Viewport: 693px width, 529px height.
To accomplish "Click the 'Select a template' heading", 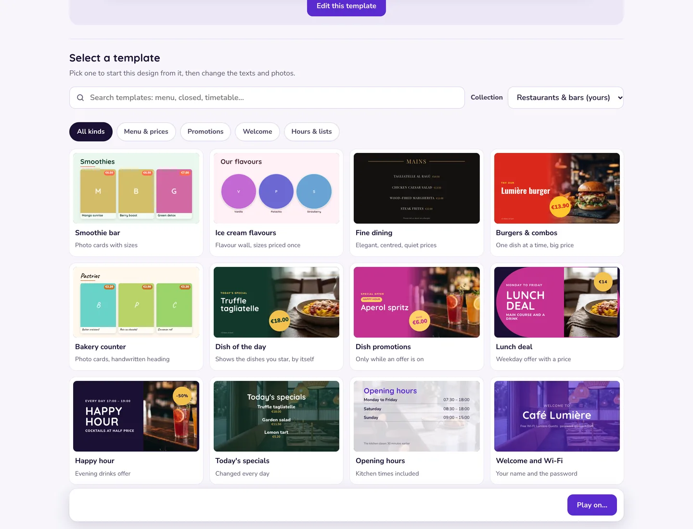I will click(x=115, y=58).
